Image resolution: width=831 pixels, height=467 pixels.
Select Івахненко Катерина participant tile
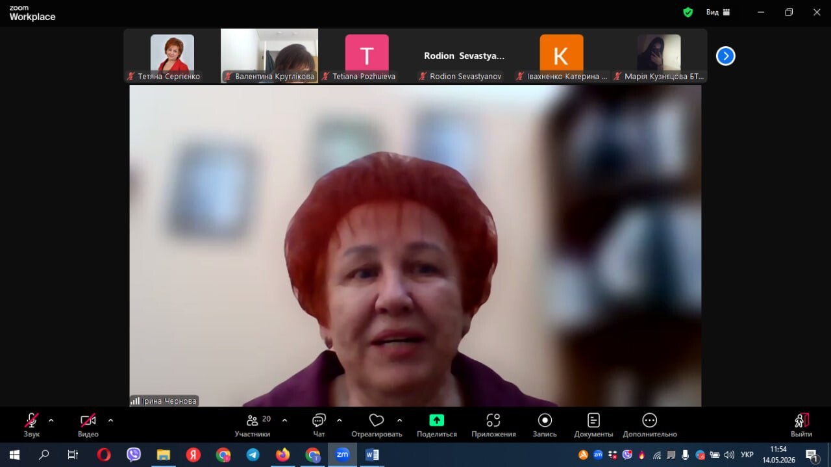pyautogui.click(x=562, y=56)
